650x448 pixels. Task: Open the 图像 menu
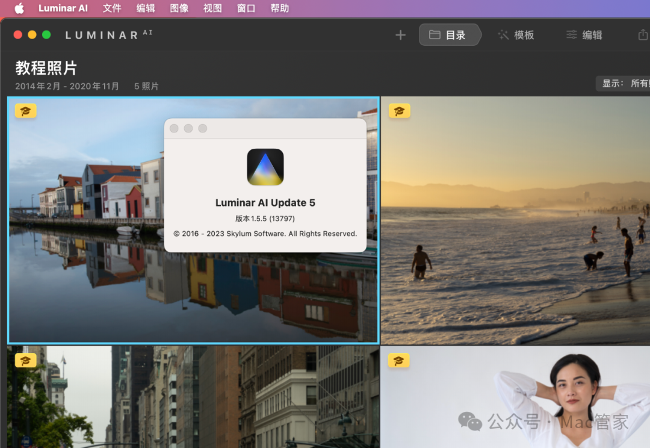(x=179, y=8)
